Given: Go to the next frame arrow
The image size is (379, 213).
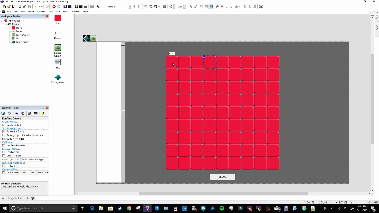Looking at the screenshot, I should click(x=139, y=7).
